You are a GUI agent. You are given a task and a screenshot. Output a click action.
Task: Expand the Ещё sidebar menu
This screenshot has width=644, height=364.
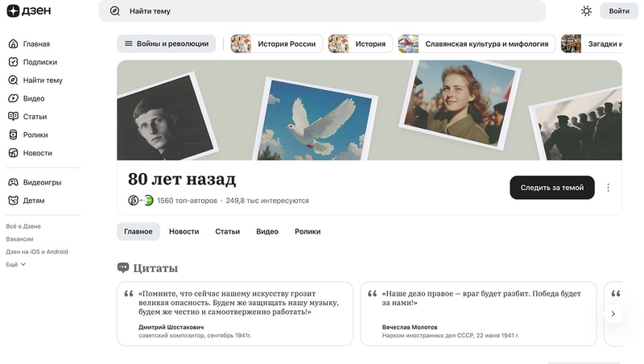[x=16, y=264]
